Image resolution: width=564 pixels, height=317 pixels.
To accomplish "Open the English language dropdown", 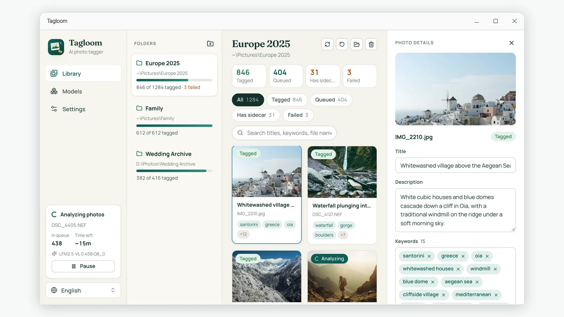I will 83,290.
